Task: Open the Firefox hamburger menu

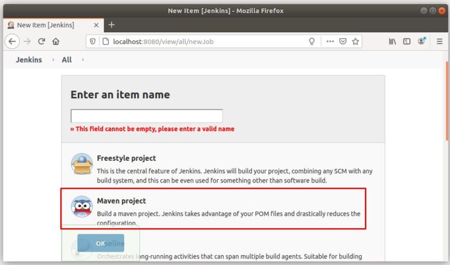Action: pyautogui.click(x=439, y=42)
